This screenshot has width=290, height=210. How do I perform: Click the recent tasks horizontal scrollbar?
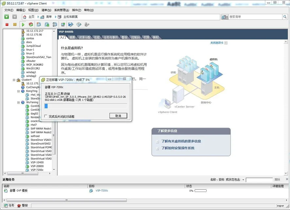pos(67,200)
